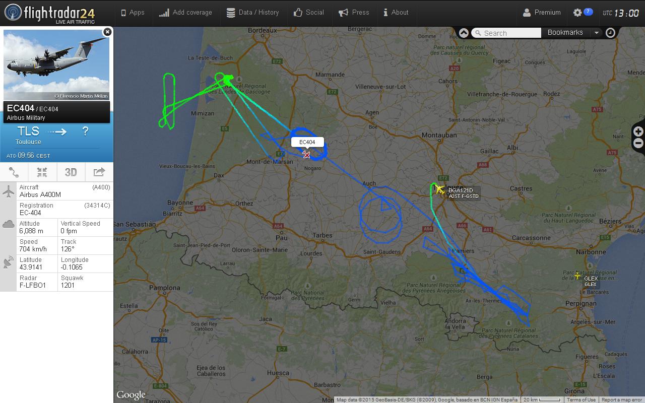Viewport: 645px width, 403px height.
Task: Click the Search input field
Action: click(506, 33)
